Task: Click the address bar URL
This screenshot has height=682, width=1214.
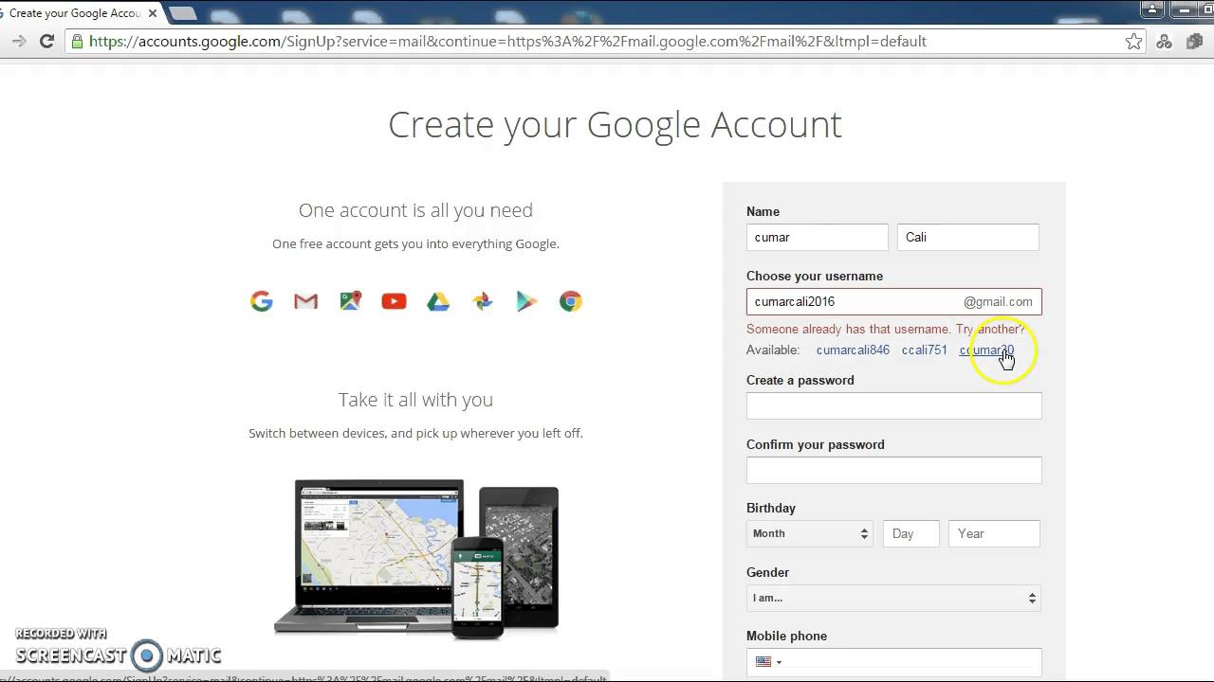Action: pyautogui.click(x=507, y=41)
